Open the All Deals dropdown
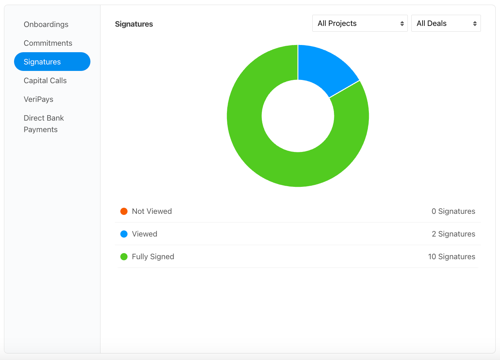 [x=446, y=23]
